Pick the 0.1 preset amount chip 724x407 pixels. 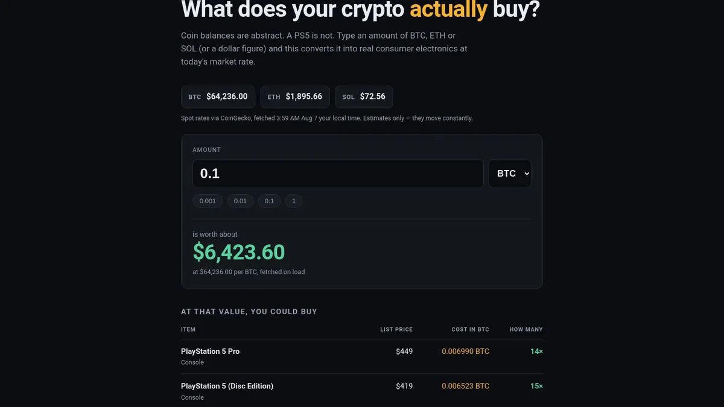pyautogui.click(x=269, y=201)
